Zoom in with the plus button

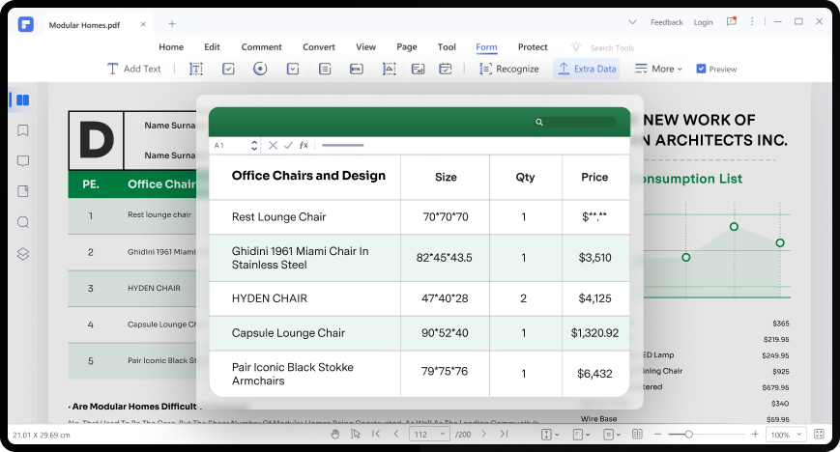755,435
